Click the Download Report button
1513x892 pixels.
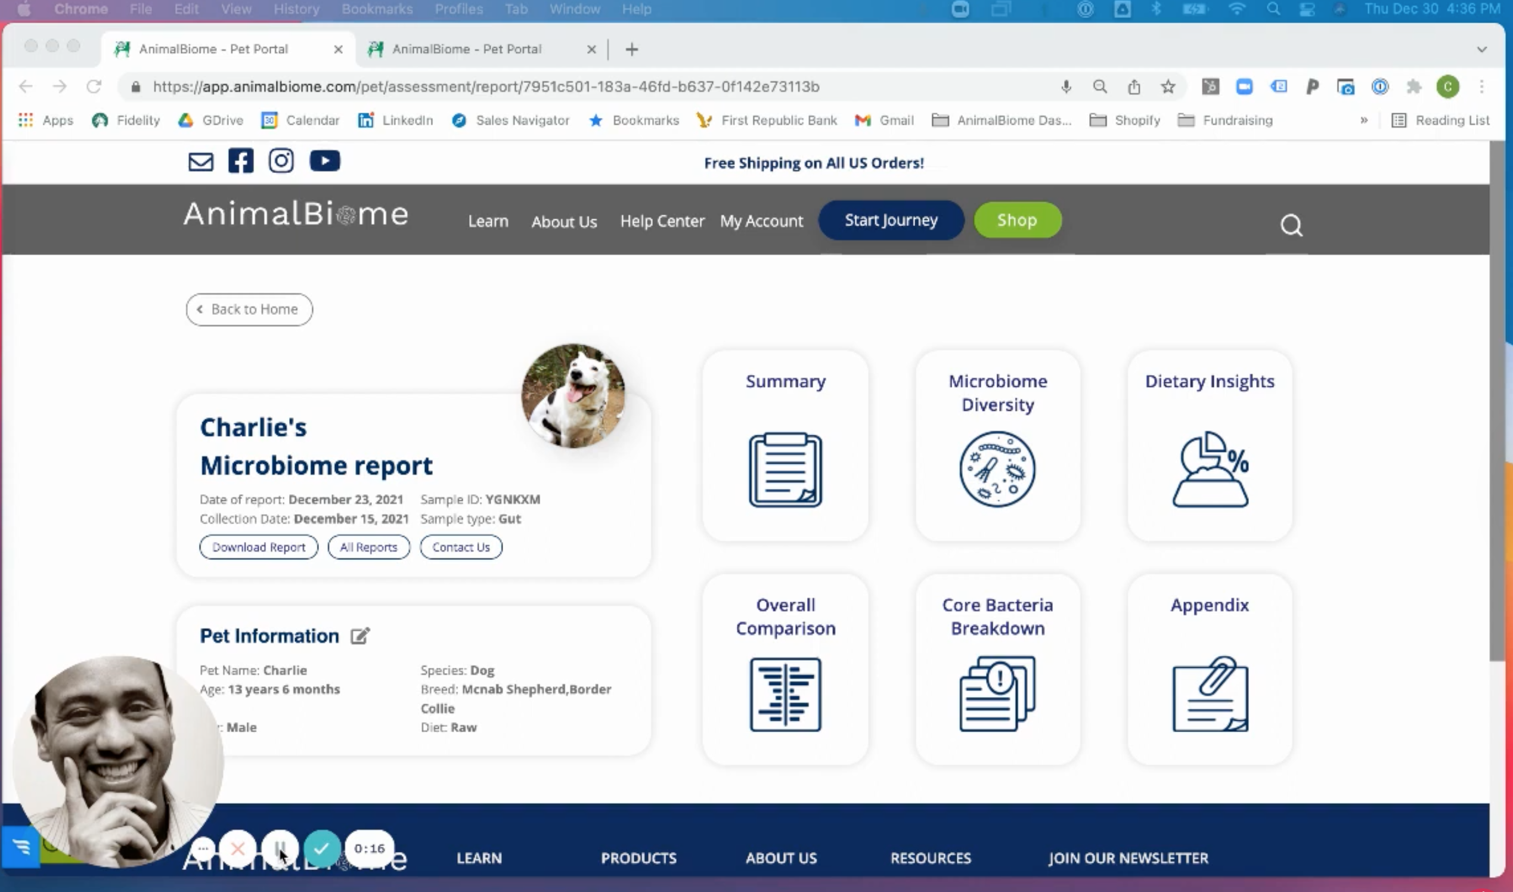tap(258, 547)
